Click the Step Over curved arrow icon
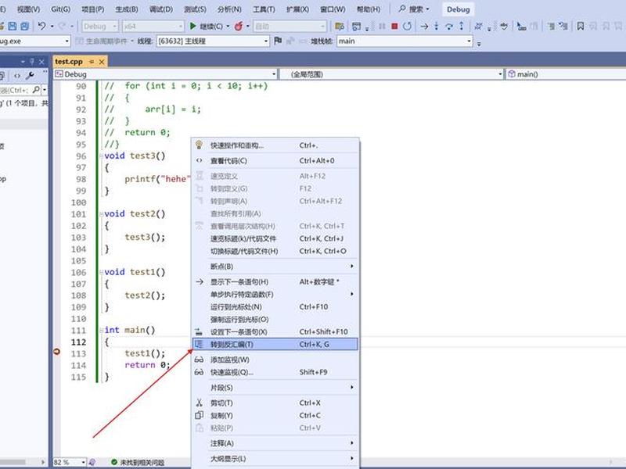The width and height of the screenshot is (626, 469). [449, 27]
